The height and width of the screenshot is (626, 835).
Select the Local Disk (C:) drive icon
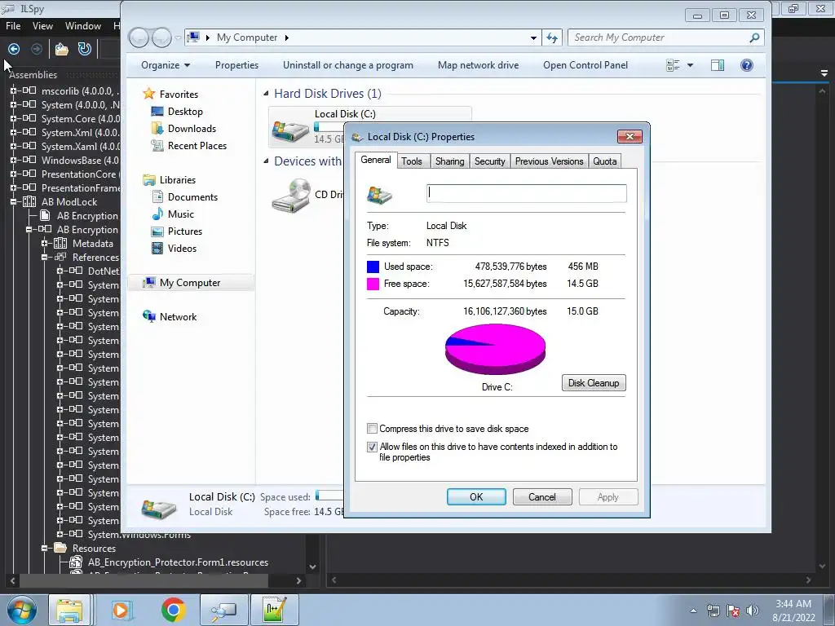(291, 130)
